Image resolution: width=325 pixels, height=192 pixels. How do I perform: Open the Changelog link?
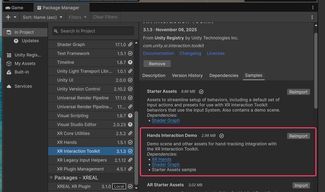point(190,53)
